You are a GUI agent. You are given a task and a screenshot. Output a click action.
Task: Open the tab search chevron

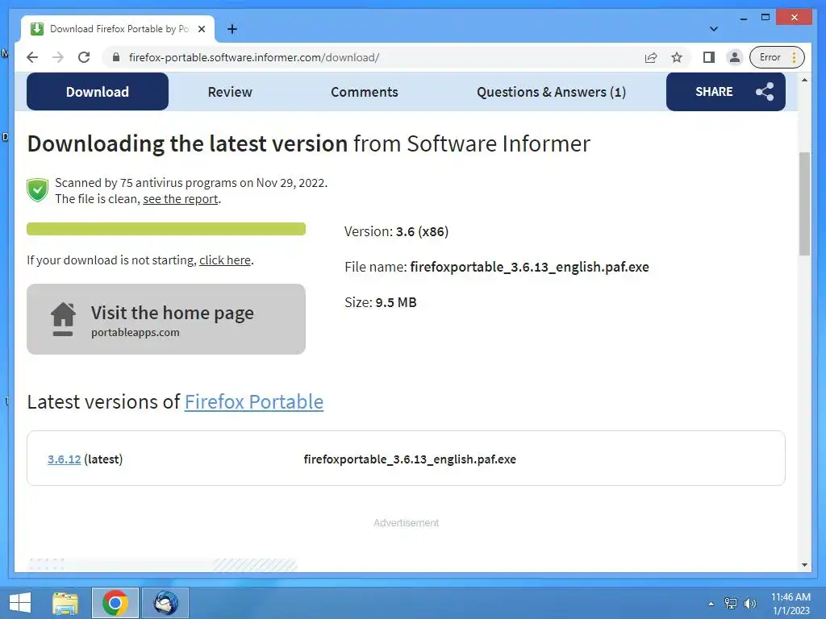click(x=714, y=29)
